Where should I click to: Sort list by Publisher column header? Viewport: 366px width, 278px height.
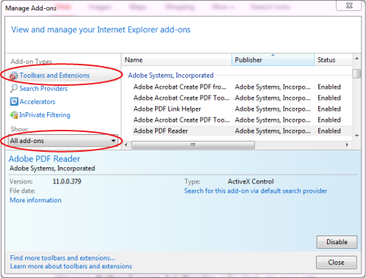[273, 60]
